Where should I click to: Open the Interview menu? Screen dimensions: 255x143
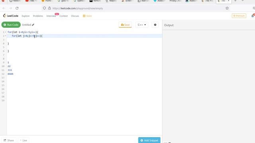(51, 16)
